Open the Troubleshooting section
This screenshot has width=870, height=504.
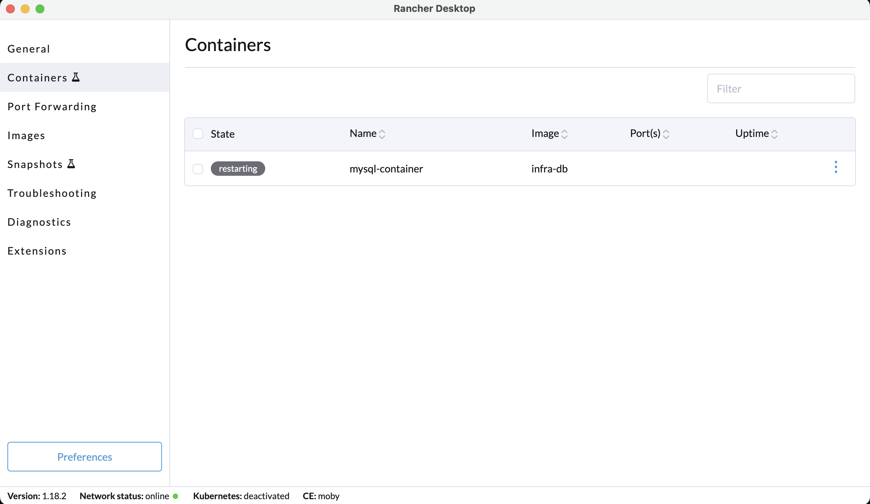52,193
